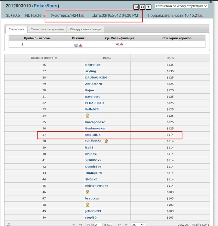This screenshot has height=226, width=218.
Task: Open player pavelgord profile
Action: pyautogui.click(x=93, y=97)
